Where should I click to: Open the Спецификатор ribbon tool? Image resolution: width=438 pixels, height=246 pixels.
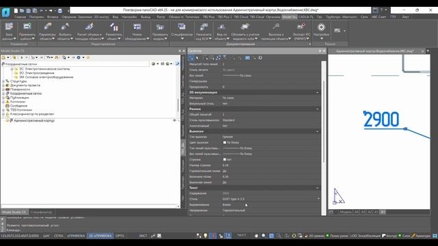[182, 31]
